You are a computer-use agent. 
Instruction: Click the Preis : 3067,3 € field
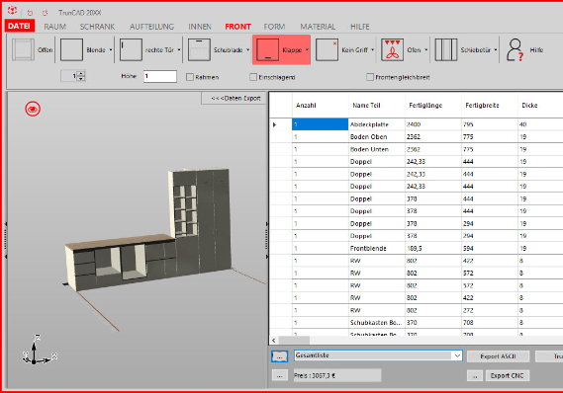click(337, 375)
